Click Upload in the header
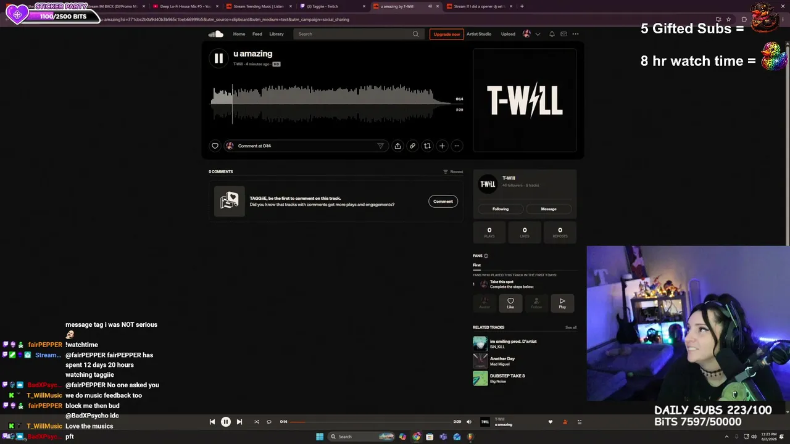The image size is (790, 444). click(508, 34)
